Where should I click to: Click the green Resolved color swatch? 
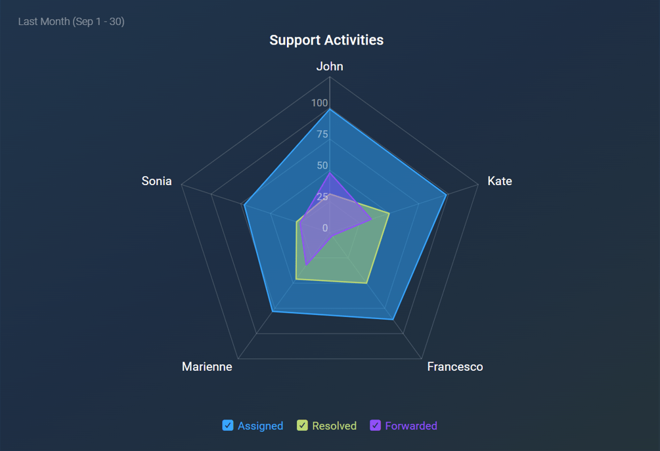(302, 425)
